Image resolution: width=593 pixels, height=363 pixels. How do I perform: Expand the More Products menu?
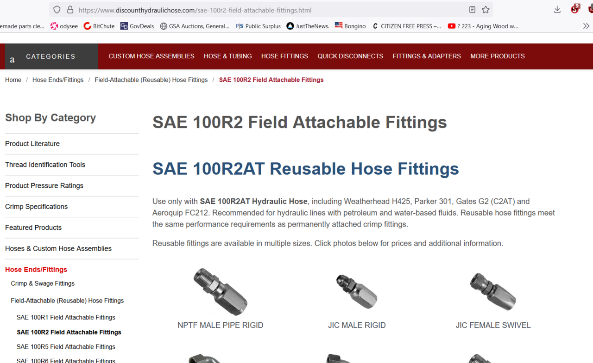click(498, 56)
